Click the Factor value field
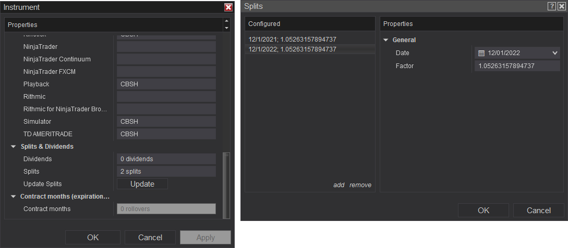Image resolution: width=568 pixels, height=248 pixels. 517,66
